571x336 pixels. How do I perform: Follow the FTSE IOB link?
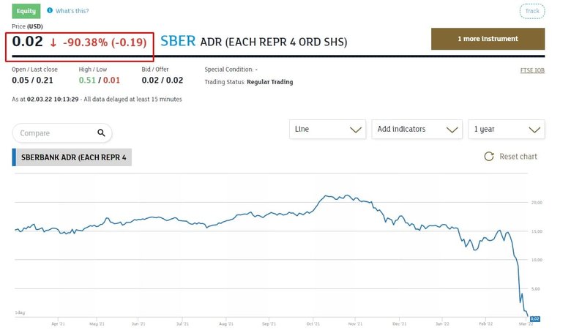(x=531, y=70)
